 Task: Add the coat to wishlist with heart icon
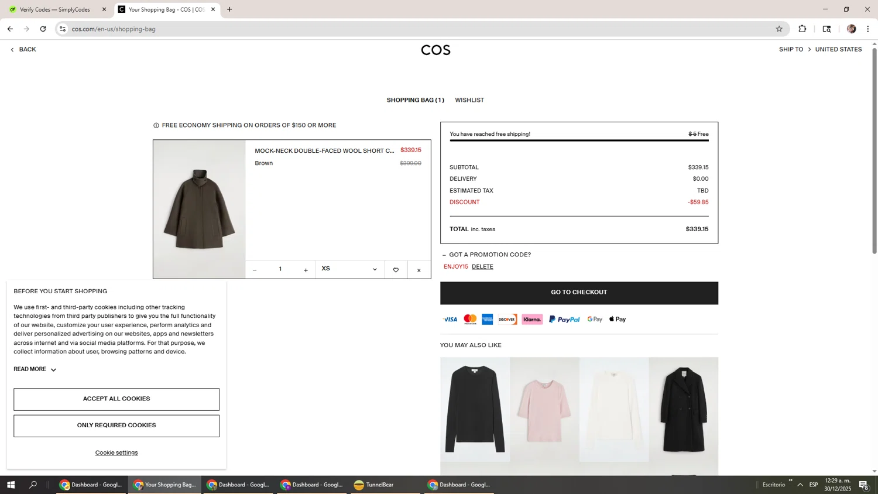[396, 270]
